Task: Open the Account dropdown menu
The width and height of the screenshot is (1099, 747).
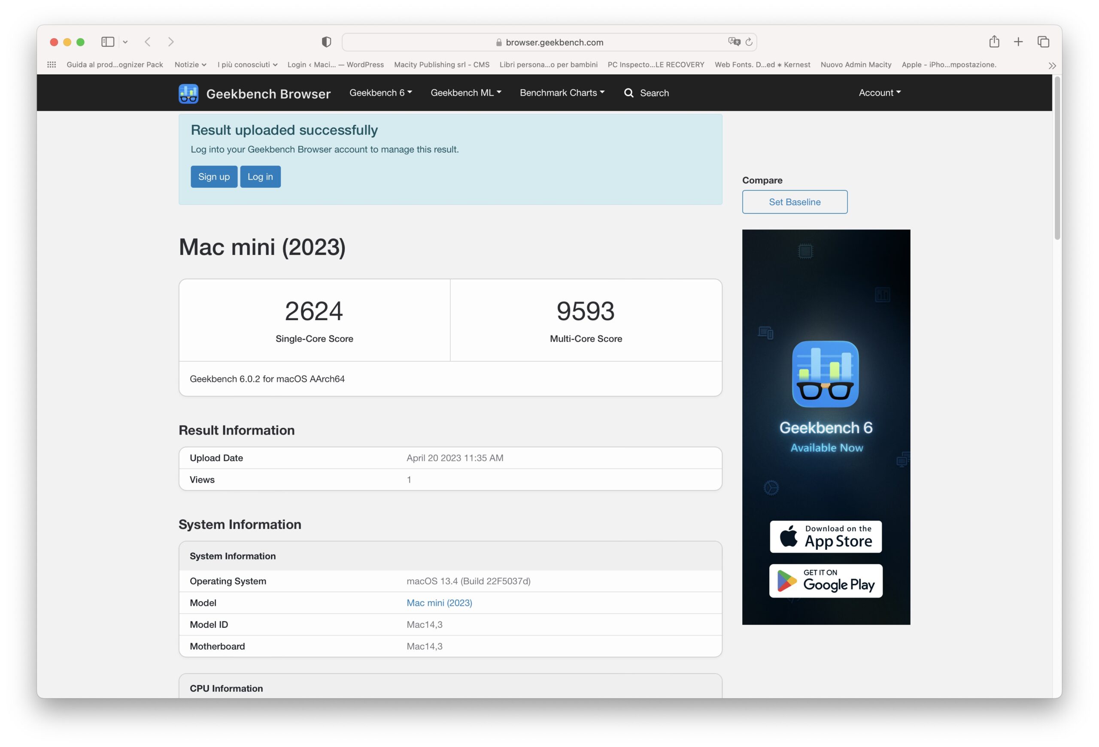Action: tap(879, 93)
